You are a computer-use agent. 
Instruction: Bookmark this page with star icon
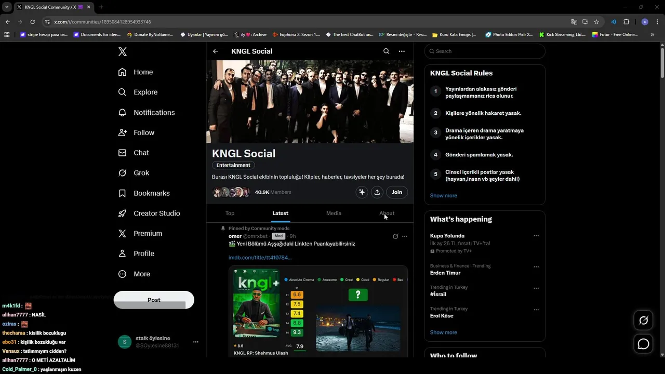(x=596, y=22)
